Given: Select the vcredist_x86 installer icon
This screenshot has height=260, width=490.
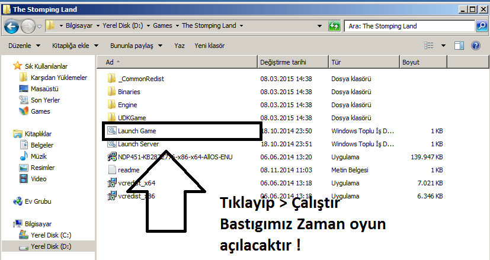Looking at the screenshot, I should (x=112, y=196).
